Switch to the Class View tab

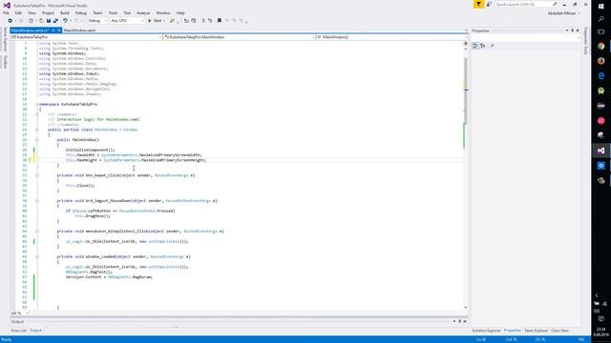pos(560,331)
